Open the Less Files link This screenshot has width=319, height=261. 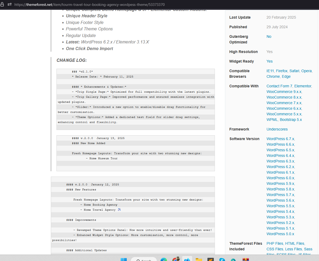tap(293, 249)
